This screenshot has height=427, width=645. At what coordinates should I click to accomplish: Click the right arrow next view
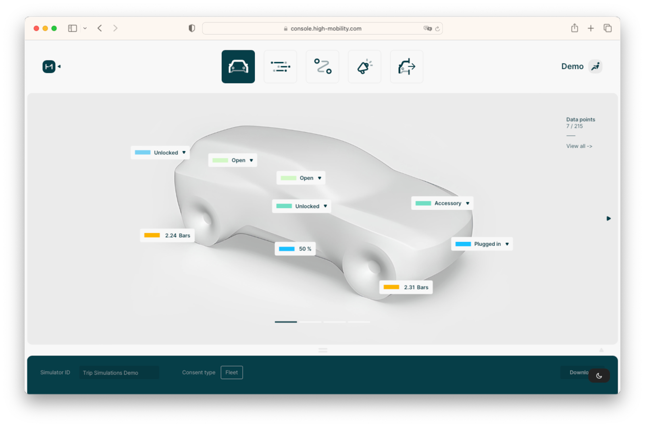click(609, 219)
